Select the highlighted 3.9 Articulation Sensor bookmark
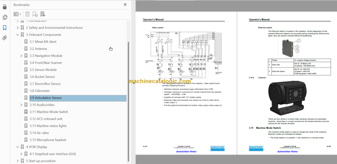This screenshot has width=337, height=164. (78, 98)
